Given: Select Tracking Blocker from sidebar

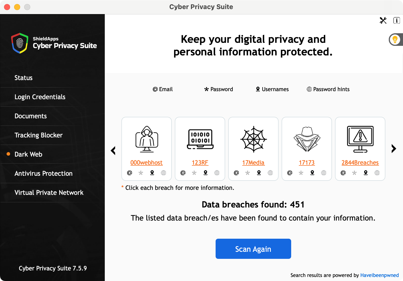Looking at the screenshot, I should [x=38, y=135].
